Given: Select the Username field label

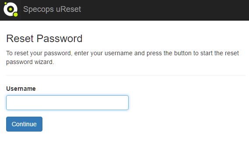Looking at the screenshot, I should pos(21,89).
